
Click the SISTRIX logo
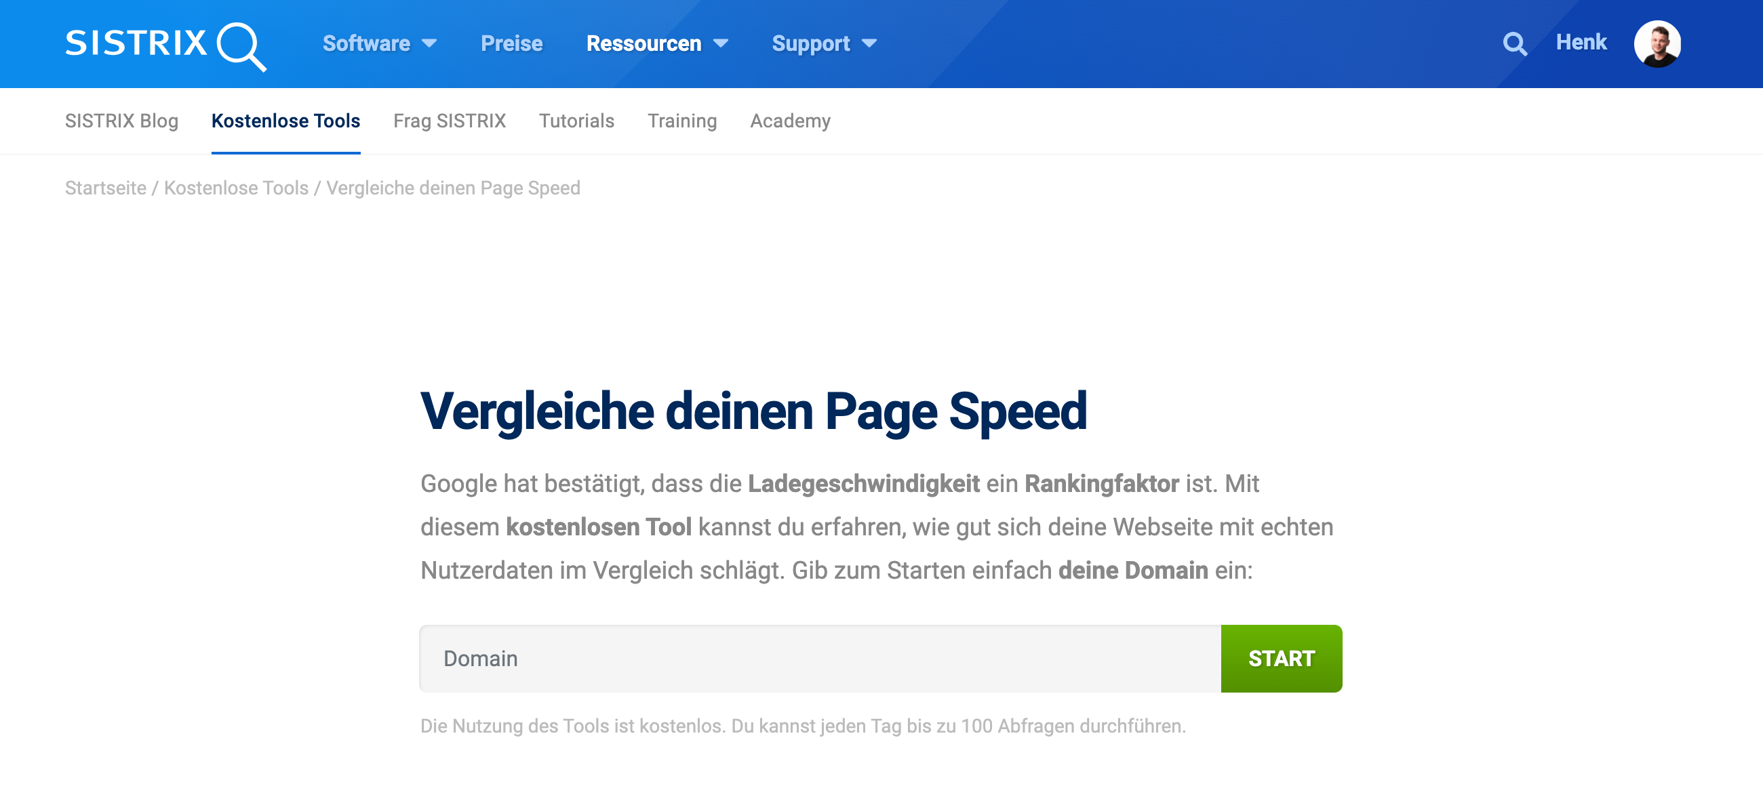[165, 45]
